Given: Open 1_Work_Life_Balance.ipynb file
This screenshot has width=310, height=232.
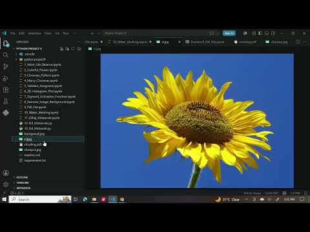Looking at the screenshot, I should coord(43,64).
